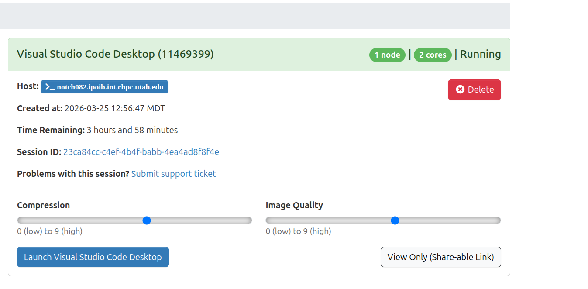Click the terminal icon in the Host badge
Viewport: 588px width, 289px height.
pos(50,87)
